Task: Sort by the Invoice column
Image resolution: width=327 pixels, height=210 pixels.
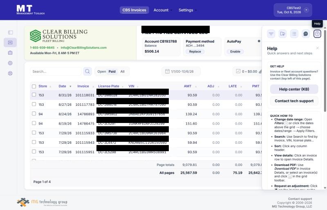Action: point(83,86)
